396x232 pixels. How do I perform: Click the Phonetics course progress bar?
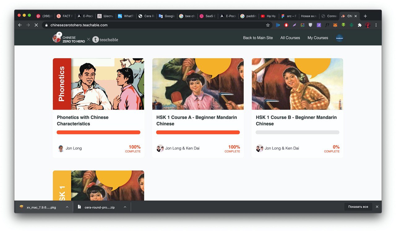click(98, 132)
